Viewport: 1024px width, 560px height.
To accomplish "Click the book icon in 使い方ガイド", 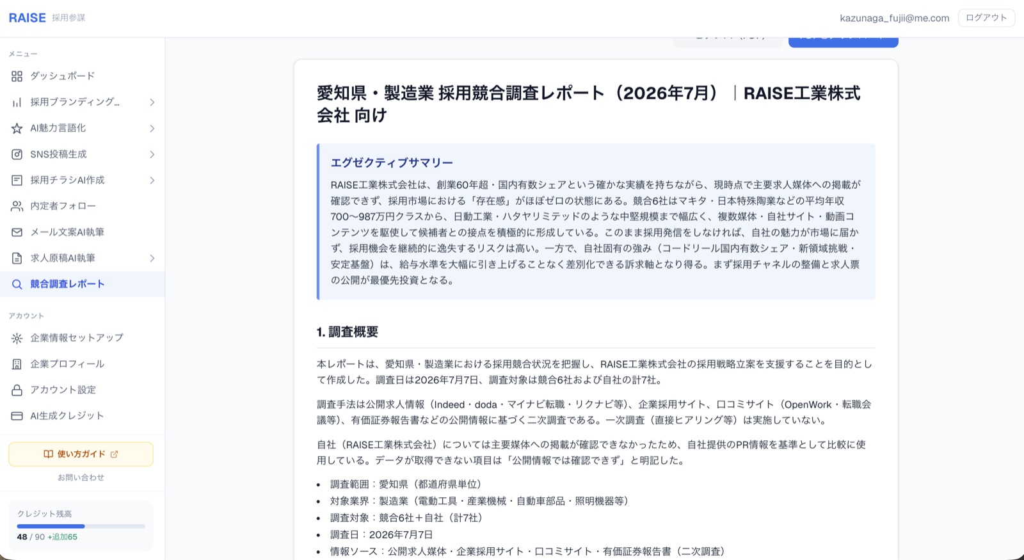I will point(48,454).
